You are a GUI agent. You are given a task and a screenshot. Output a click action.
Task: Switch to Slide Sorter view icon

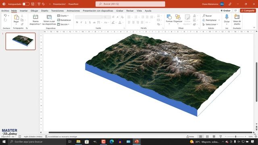pos(207,137)
